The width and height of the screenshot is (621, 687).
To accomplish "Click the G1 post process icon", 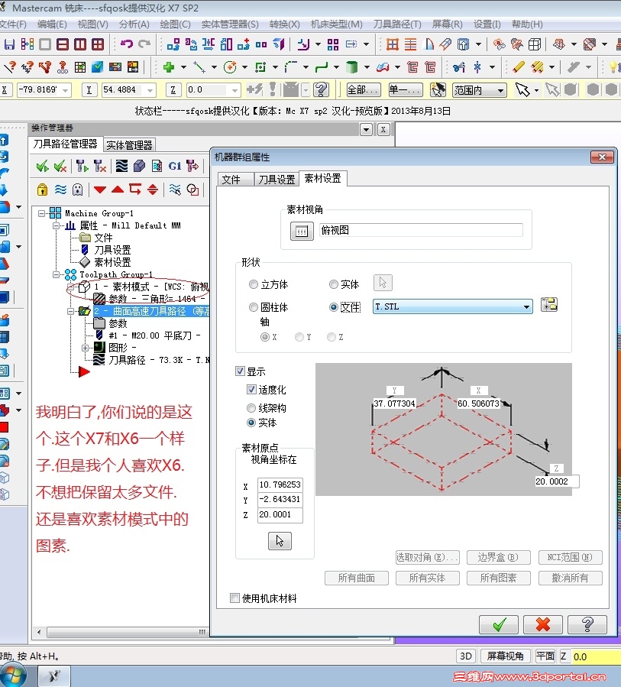I will click(175, 166).
